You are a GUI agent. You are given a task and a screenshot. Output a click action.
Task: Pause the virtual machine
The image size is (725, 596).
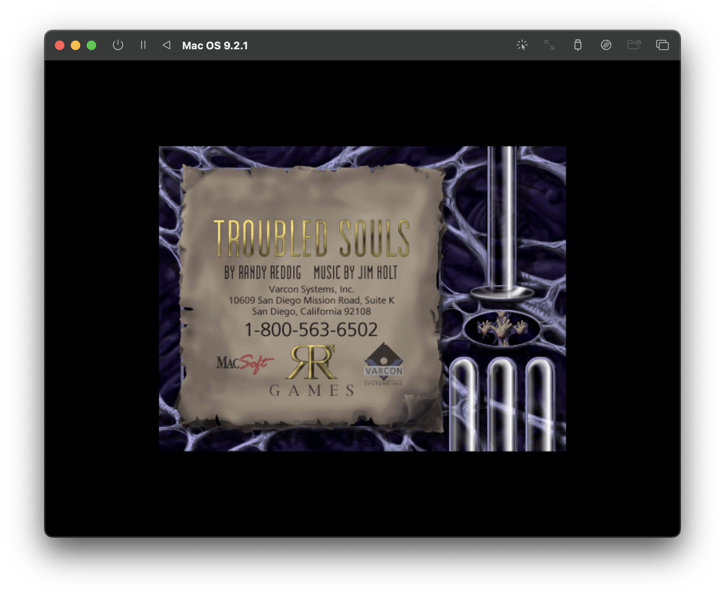coord(143,45)
